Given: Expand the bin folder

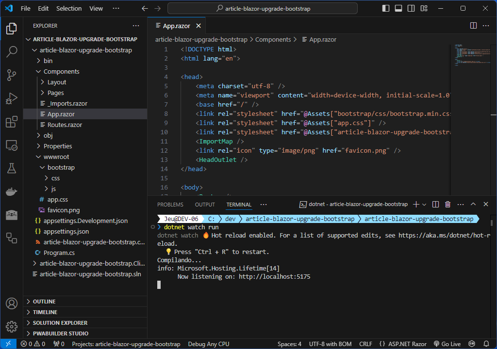Looking at the screenshot, I should pos(85,61).
